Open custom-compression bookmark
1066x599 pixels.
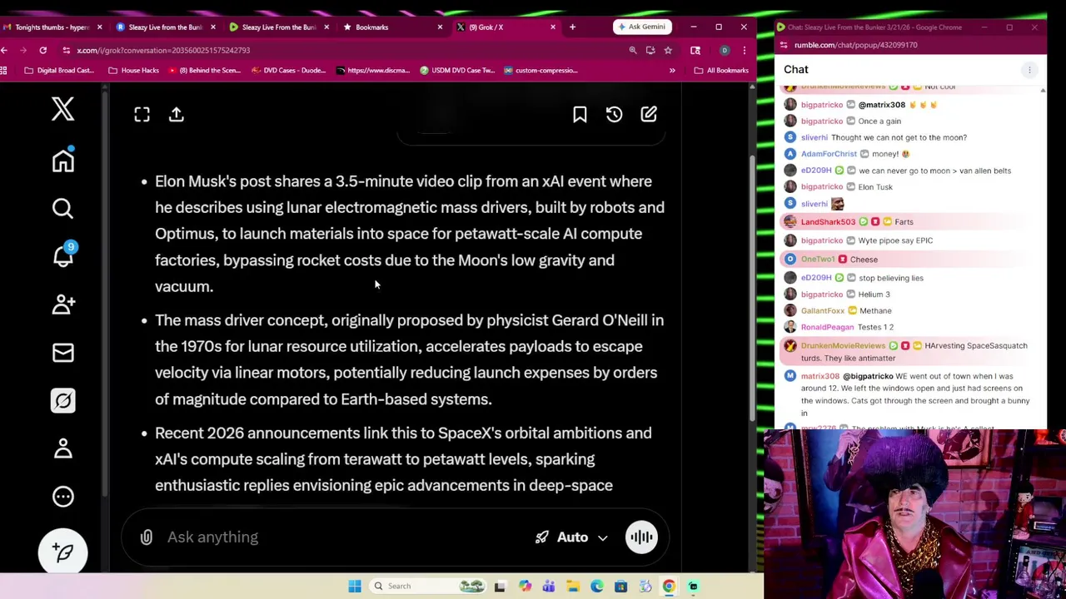[540, 70]
